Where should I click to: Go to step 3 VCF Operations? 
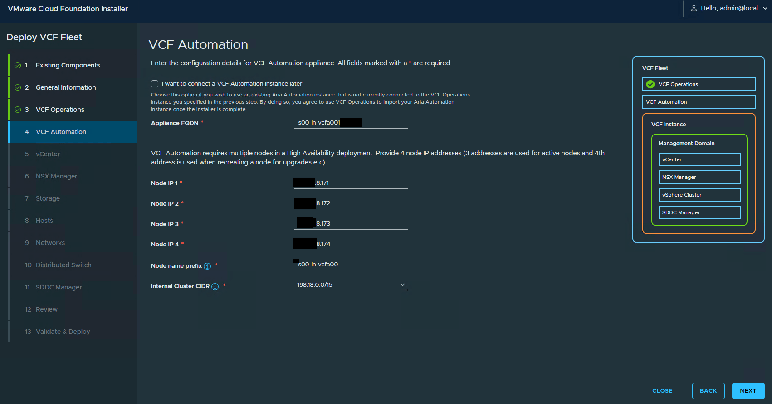click(x=73, y=110)
